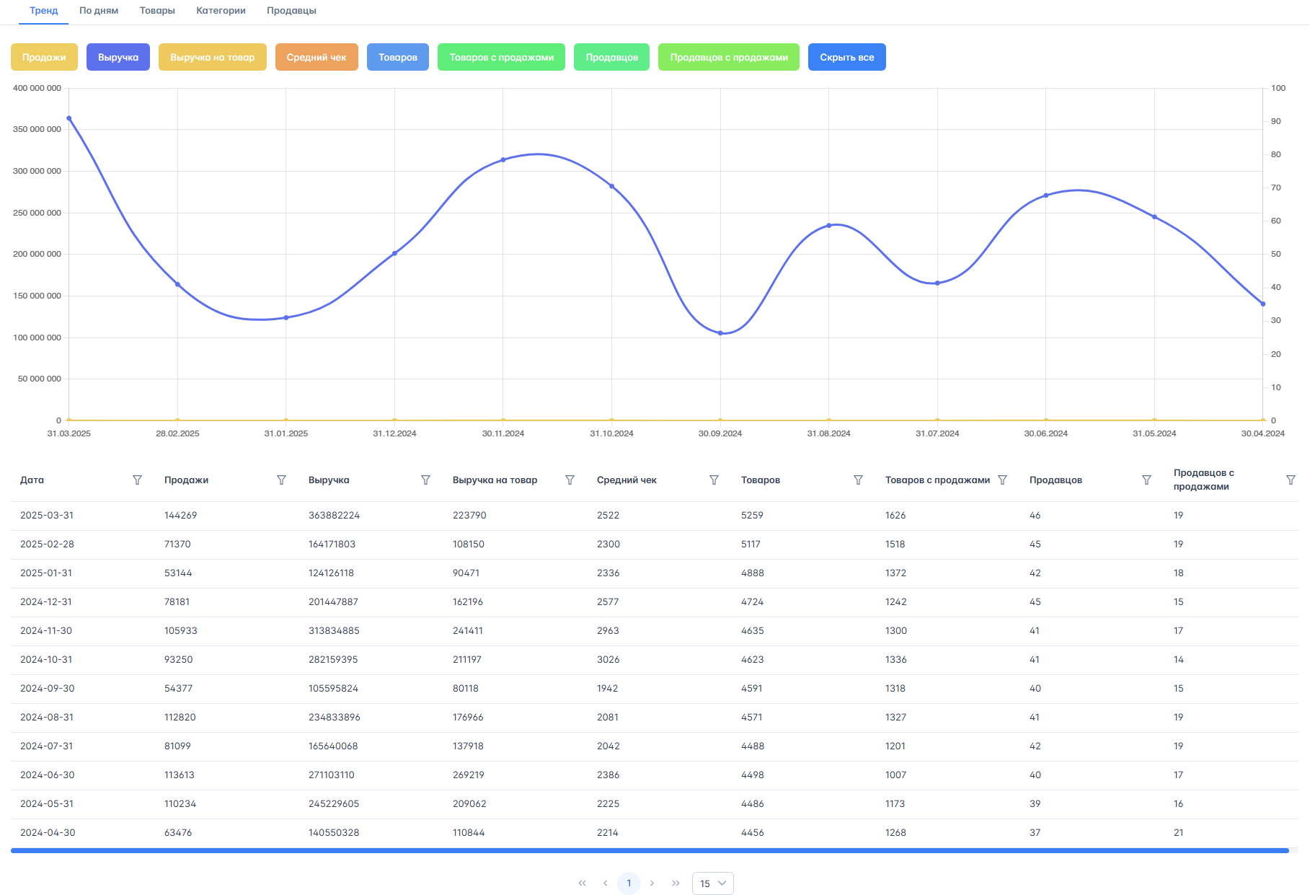This screenshot has height=895, width=1310.
Task: Open filter for Дата column
Action: click(137, 480)
